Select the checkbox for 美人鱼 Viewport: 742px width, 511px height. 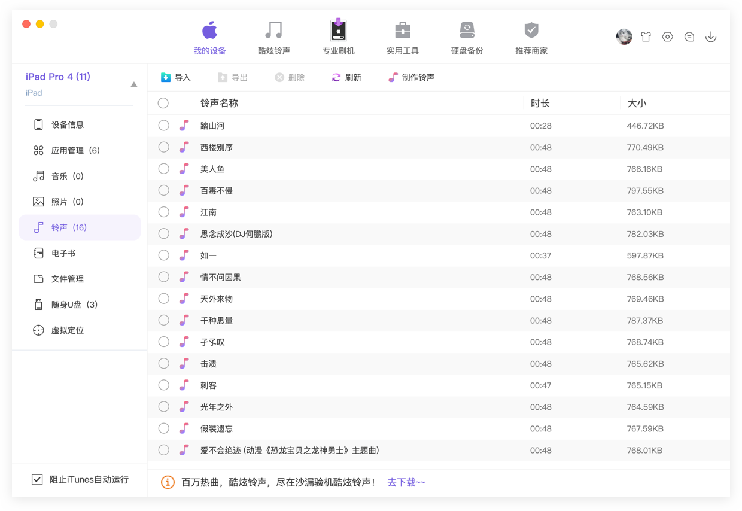coord(163,169)
